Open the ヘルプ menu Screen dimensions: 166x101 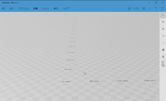pyautogui.click(x=66, y=9)
